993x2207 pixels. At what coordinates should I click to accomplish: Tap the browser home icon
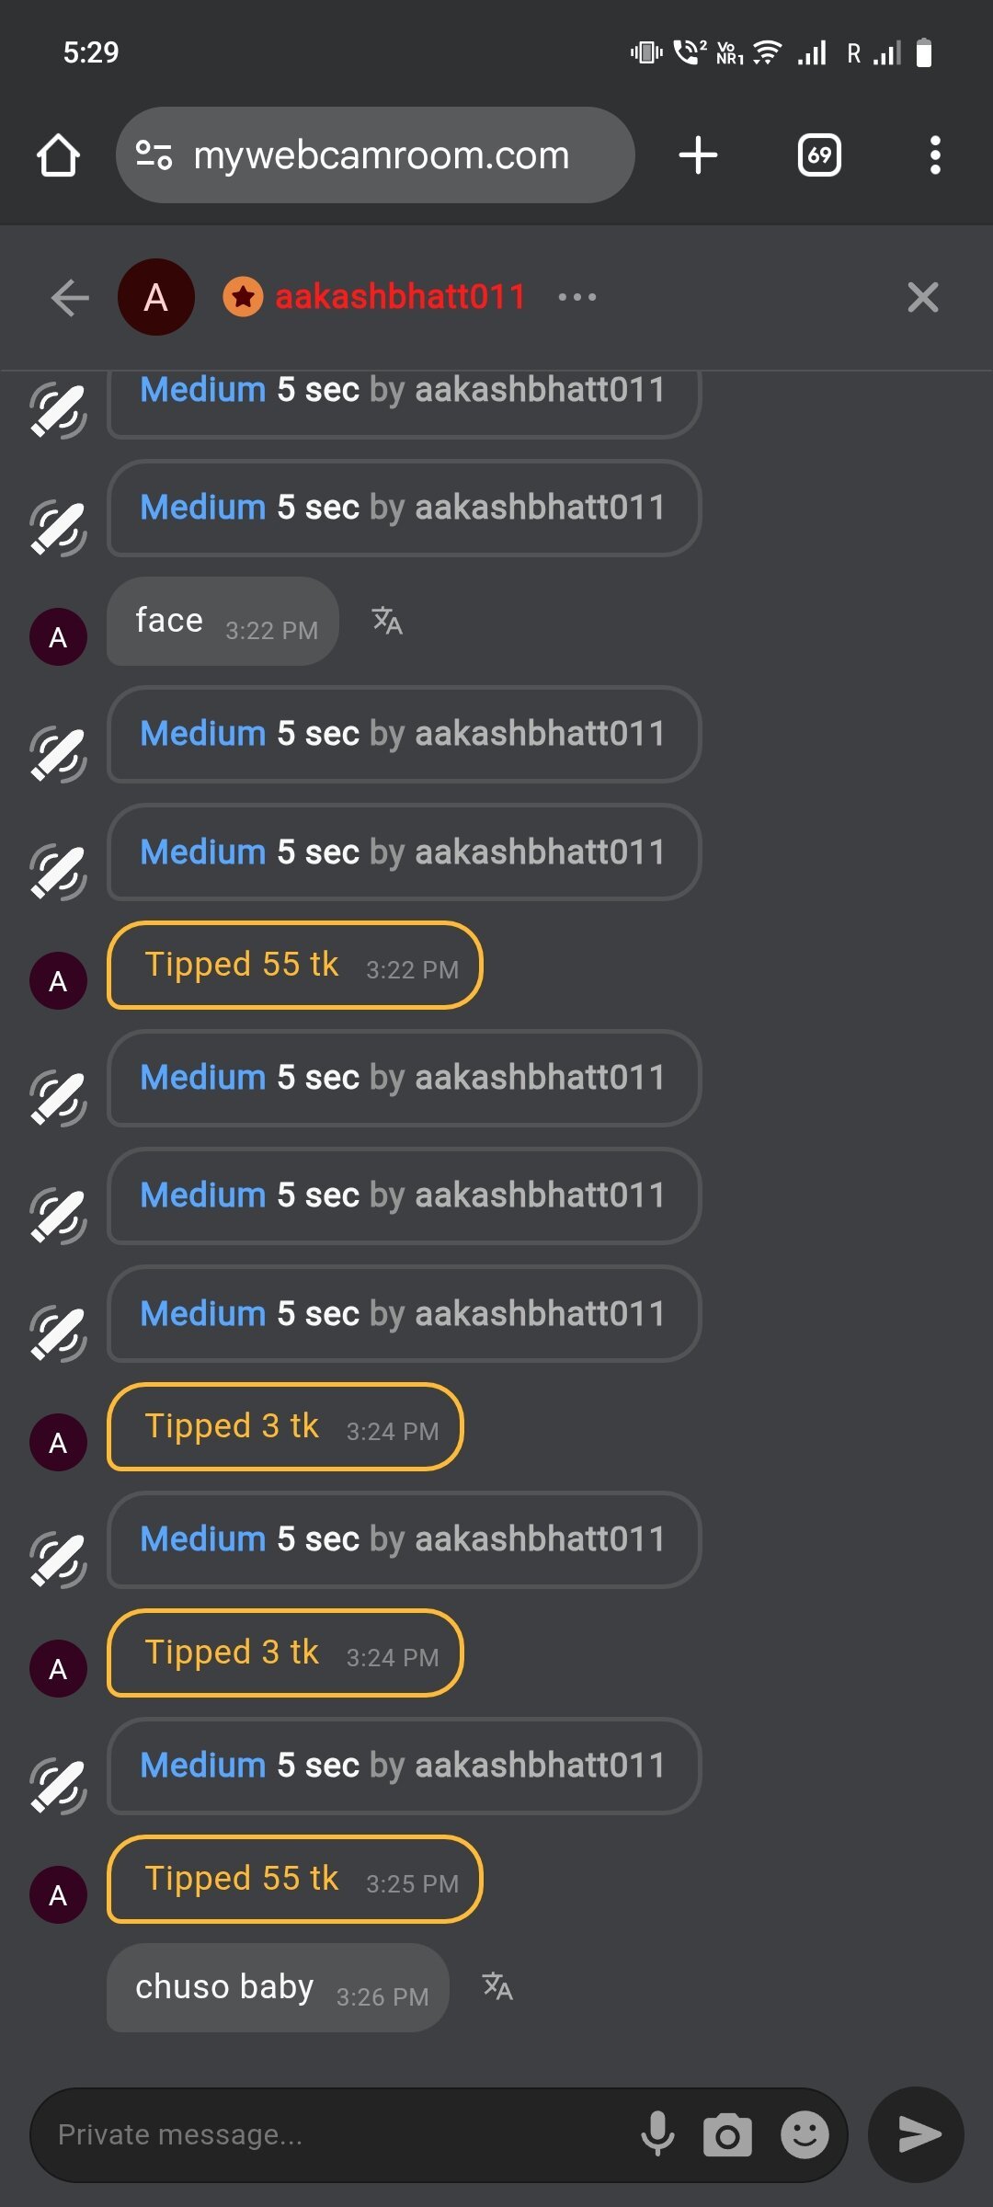tap(58, 155)
